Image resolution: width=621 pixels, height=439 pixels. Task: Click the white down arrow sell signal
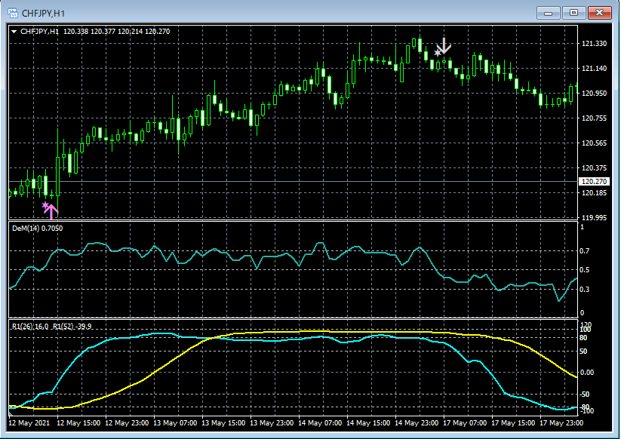tap(445, 45)
